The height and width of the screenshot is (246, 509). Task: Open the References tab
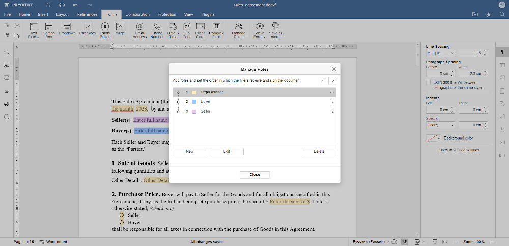87,14
